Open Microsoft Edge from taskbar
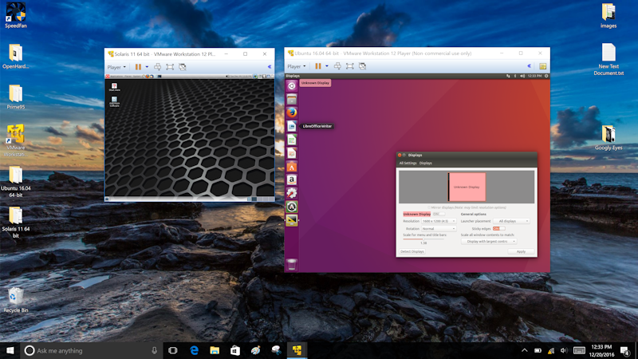The image size is (638, 359). pyautogui.click(x=194, y=350)
